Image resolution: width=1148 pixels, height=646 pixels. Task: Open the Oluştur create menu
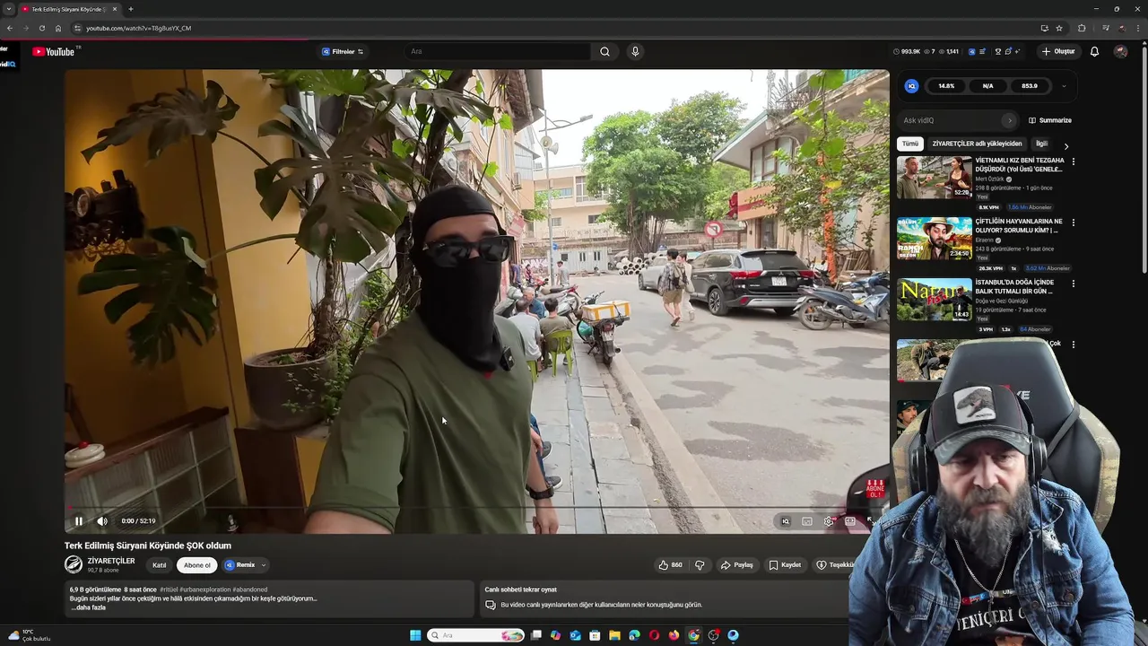1058,51
